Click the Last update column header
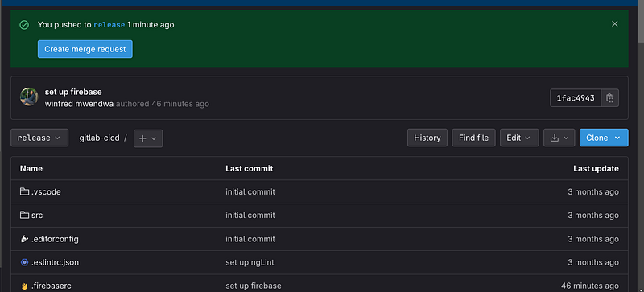This screenshot has height=292, width=644. coord(596,168)
